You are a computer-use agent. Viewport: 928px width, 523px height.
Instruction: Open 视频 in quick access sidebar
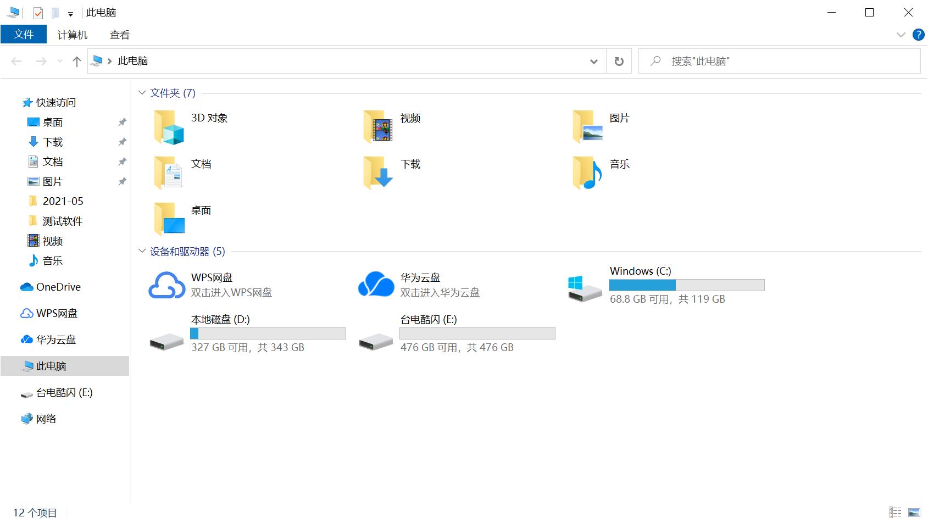pyautogui.click(x=53, y=241)
